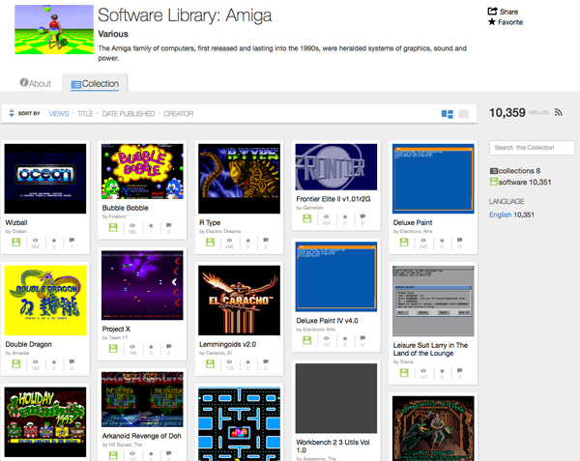Click disk icon on Double Dragon card
Screen dimensions: 580x461
pyautogui.click(x=15, y=363)
